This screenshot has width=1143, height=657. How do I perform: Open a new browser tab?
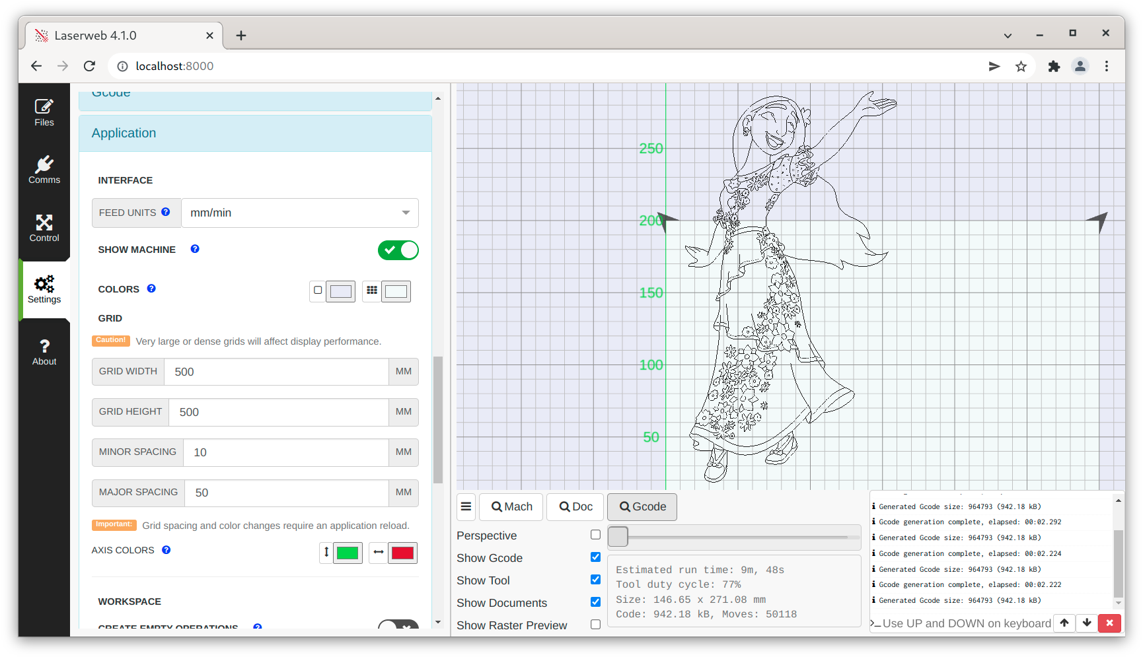pyautogui.click(x=241, y=36)
